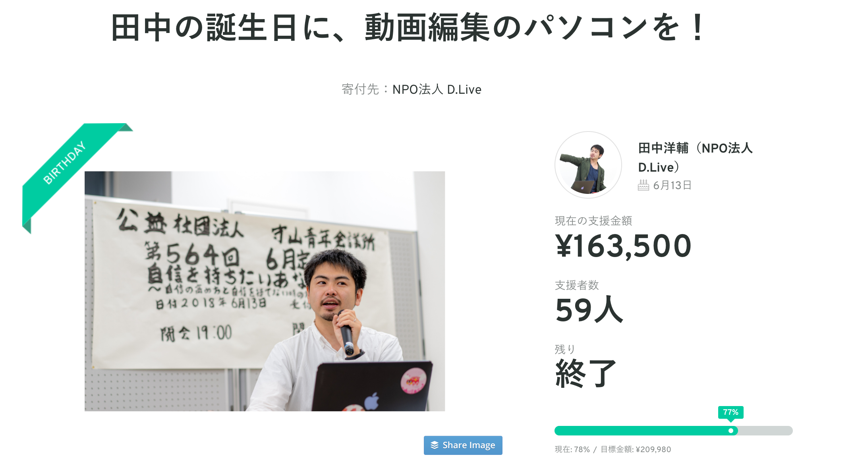Click the 現在: 78% label under the bar
Image resolution: width=858 pixels, height=472 pixels.
point(572,449)
